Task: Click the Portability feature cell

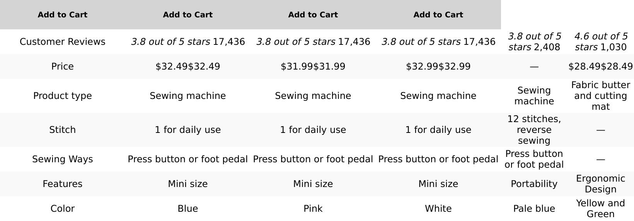Action: 534,184
